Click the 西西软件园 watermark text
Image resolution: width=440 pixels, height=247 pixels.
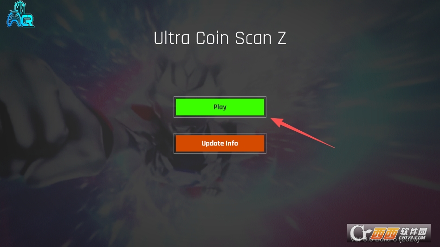pos(400,233)
